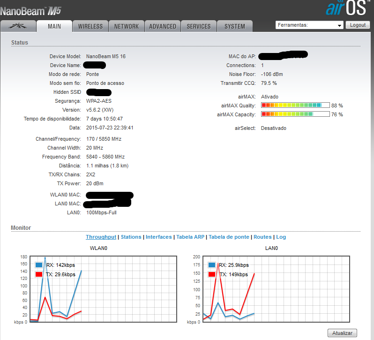Click the Status section heading
This screenshot has width=374, height=340.
(20, 43)
